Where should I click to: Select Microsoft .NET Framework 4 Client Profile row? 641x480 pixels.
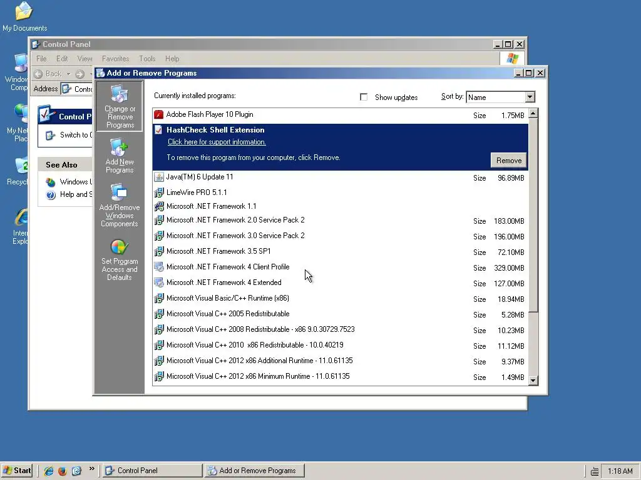tap(340, 267)
